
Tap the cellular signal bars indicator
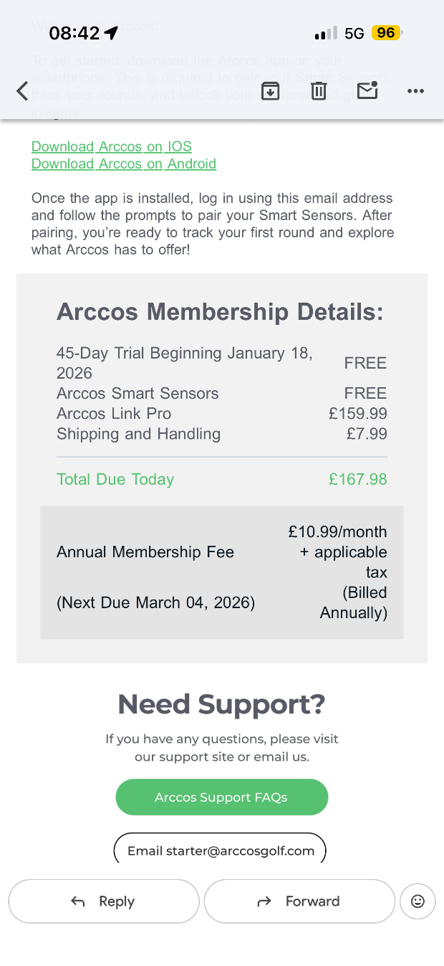[325, 34]
